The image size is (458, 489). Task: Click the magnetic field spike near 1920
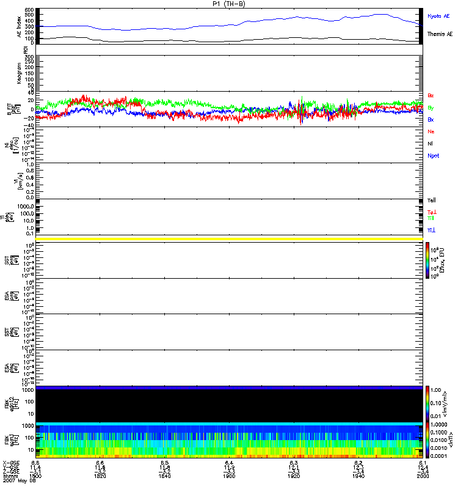[301, 111]
